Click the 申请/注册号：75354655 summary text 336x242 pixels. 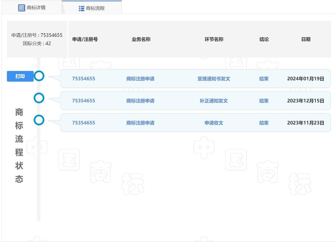coord(37,35)
